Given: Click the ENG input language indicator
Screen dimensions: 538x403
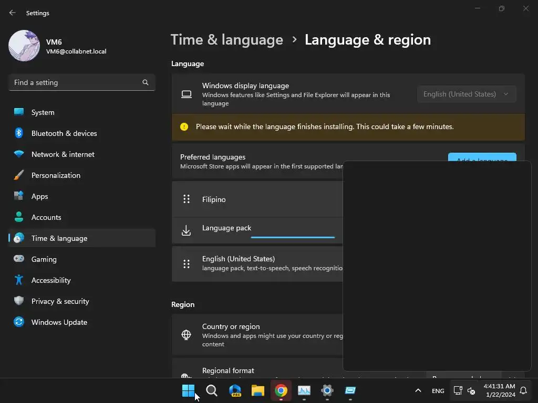Looking at the screenshot, I should click(x=438, y=390).
